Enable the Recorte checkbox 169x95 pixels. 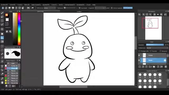point(151,51)
